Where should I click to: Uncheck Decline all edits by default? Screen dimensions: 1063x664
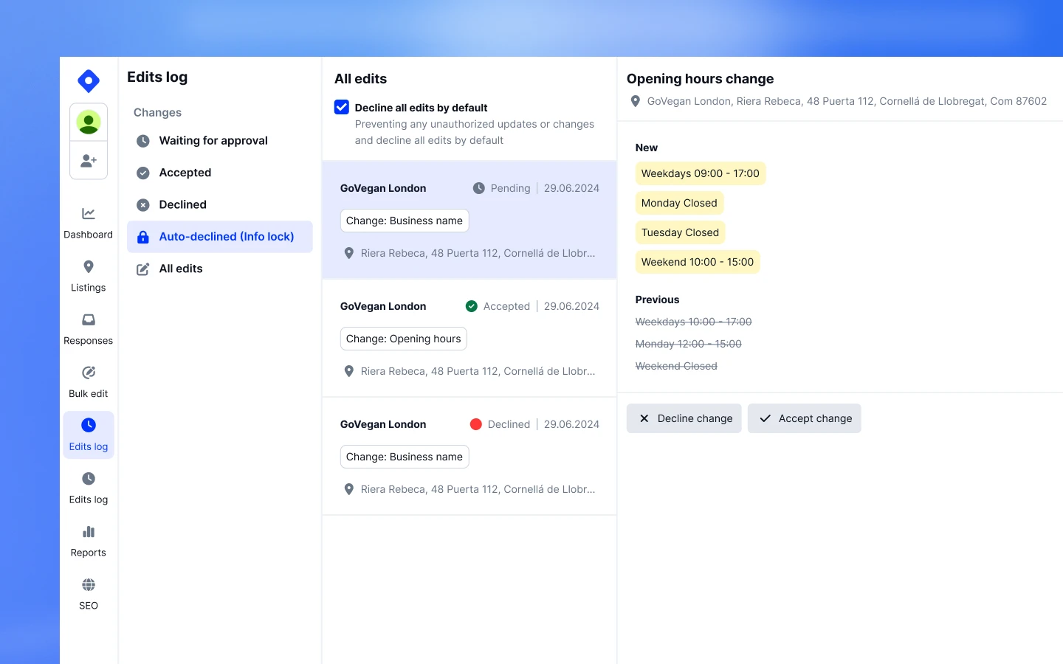(341, 106)
